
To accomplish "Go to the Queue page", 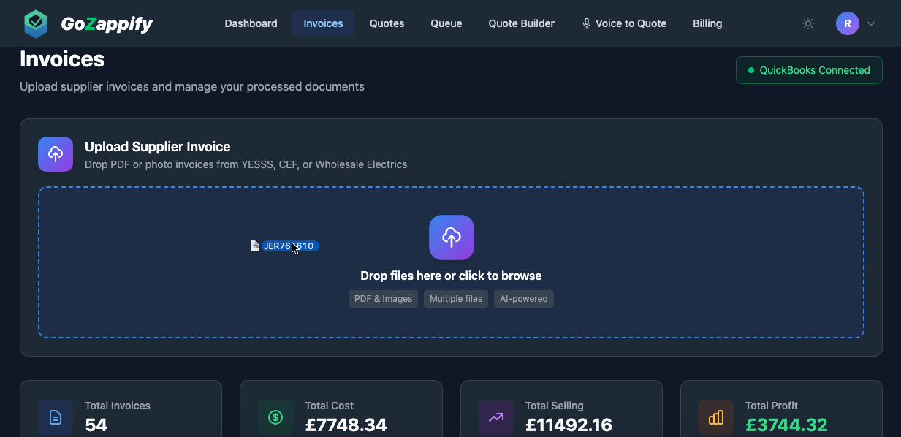I will pyautogui.click(x=446, y=23).
